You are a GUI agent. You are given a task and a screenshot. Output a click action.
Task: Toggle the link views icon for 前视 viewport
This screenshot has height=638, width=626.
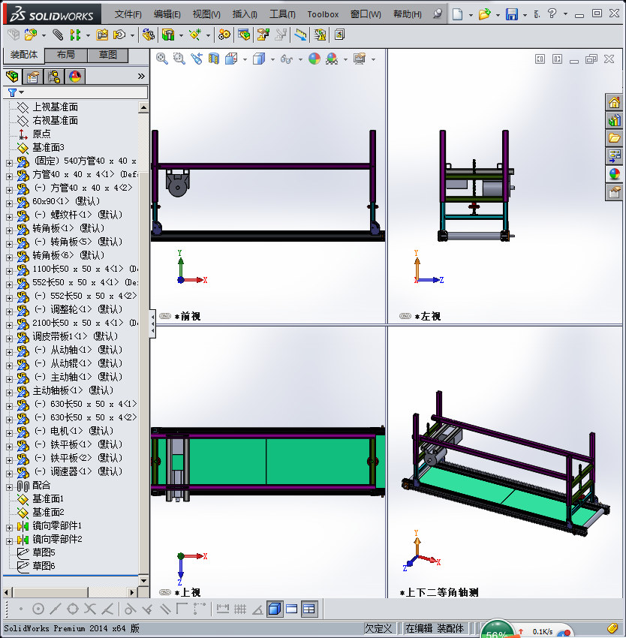[165, 316]
